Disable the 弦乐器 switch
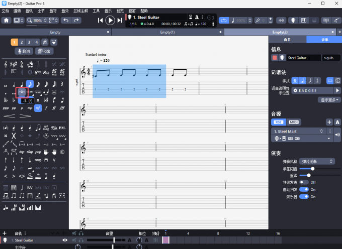 (x=304, y=196)
